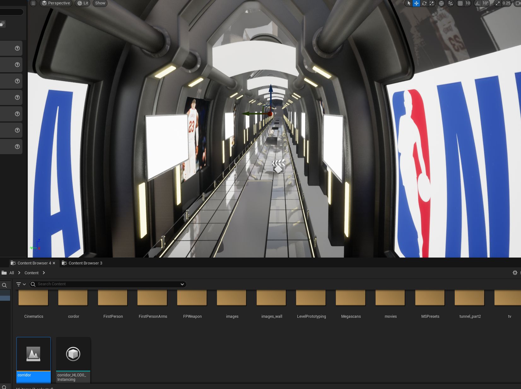The image size is (521, 389).
Task: Select the Scale tool
Action: coord(432,3)
